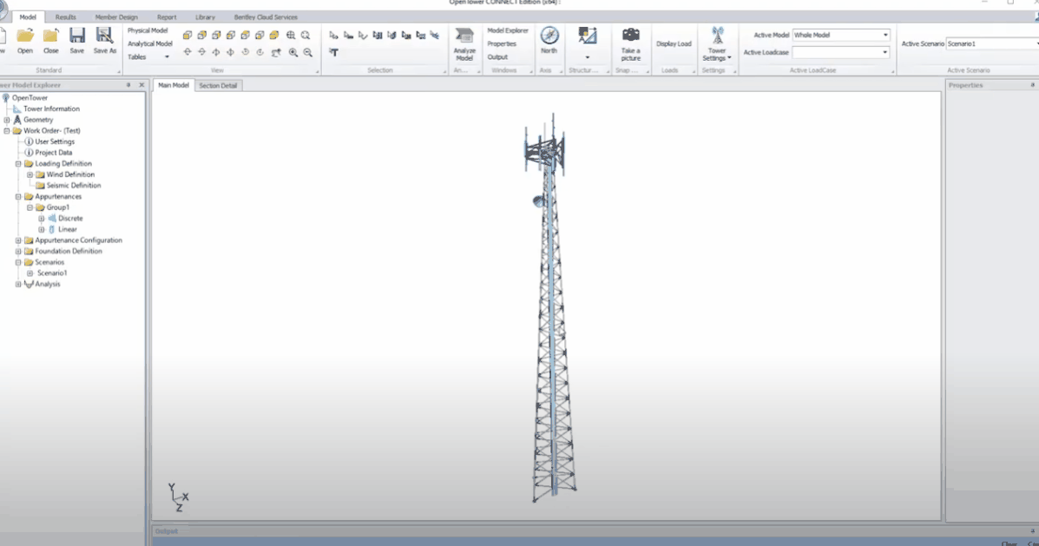Pin the Tower Model Explorer panel

pyautogui.click(x=128, y=85)
